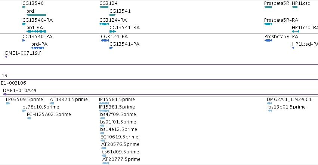Select the DMG2A.1_1.M24.C1 feature glyph
Image resolution: width=318 pixels, height=165 pixels.
269,103
